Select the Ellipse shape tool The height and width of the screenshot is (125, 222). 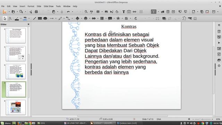[45, 18]
